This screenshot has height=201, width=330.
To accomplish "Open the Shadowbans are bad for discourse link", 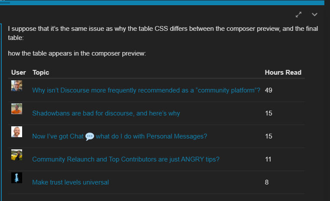I will point(106,113).
